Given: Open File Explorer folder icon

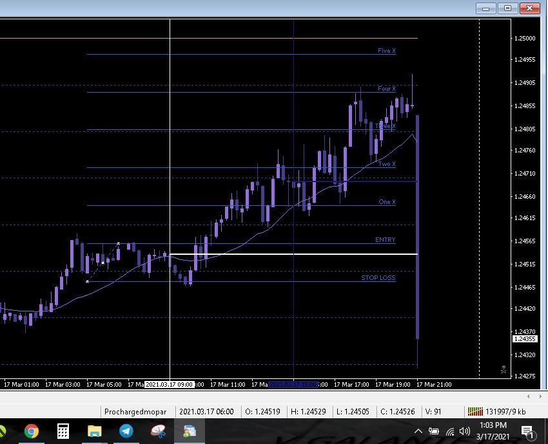Looking at the screenshot, I should (94, 431).
